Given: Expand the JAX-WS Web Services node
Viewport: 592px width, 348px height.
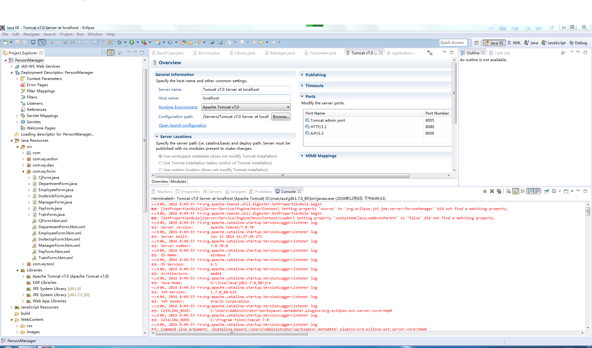Looking at the screenshot, I should pyautogui.click(x=12, y=66).
